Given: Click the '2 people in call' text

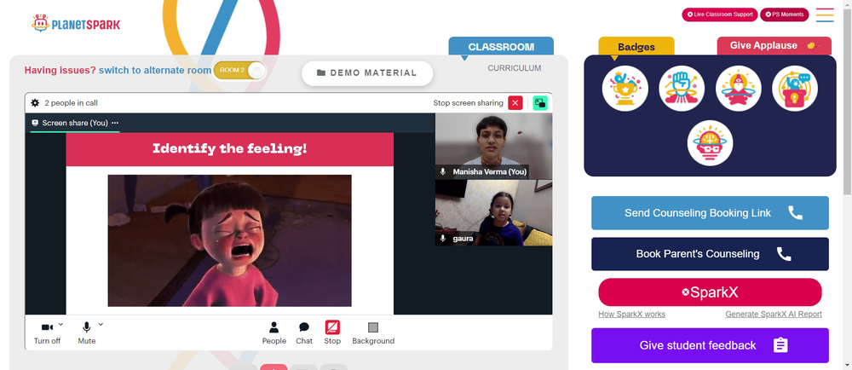Looking at the screenshot, I should 72,102.
